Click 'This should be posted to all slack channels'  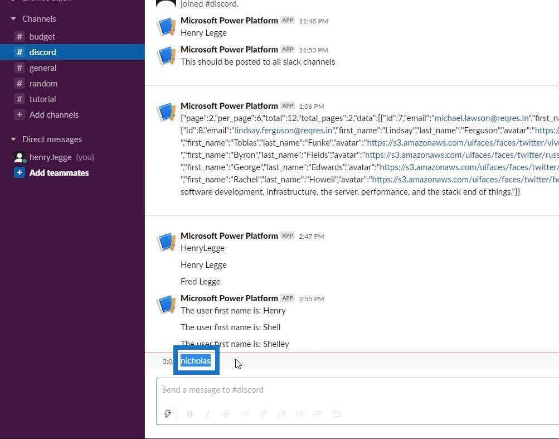257,62
